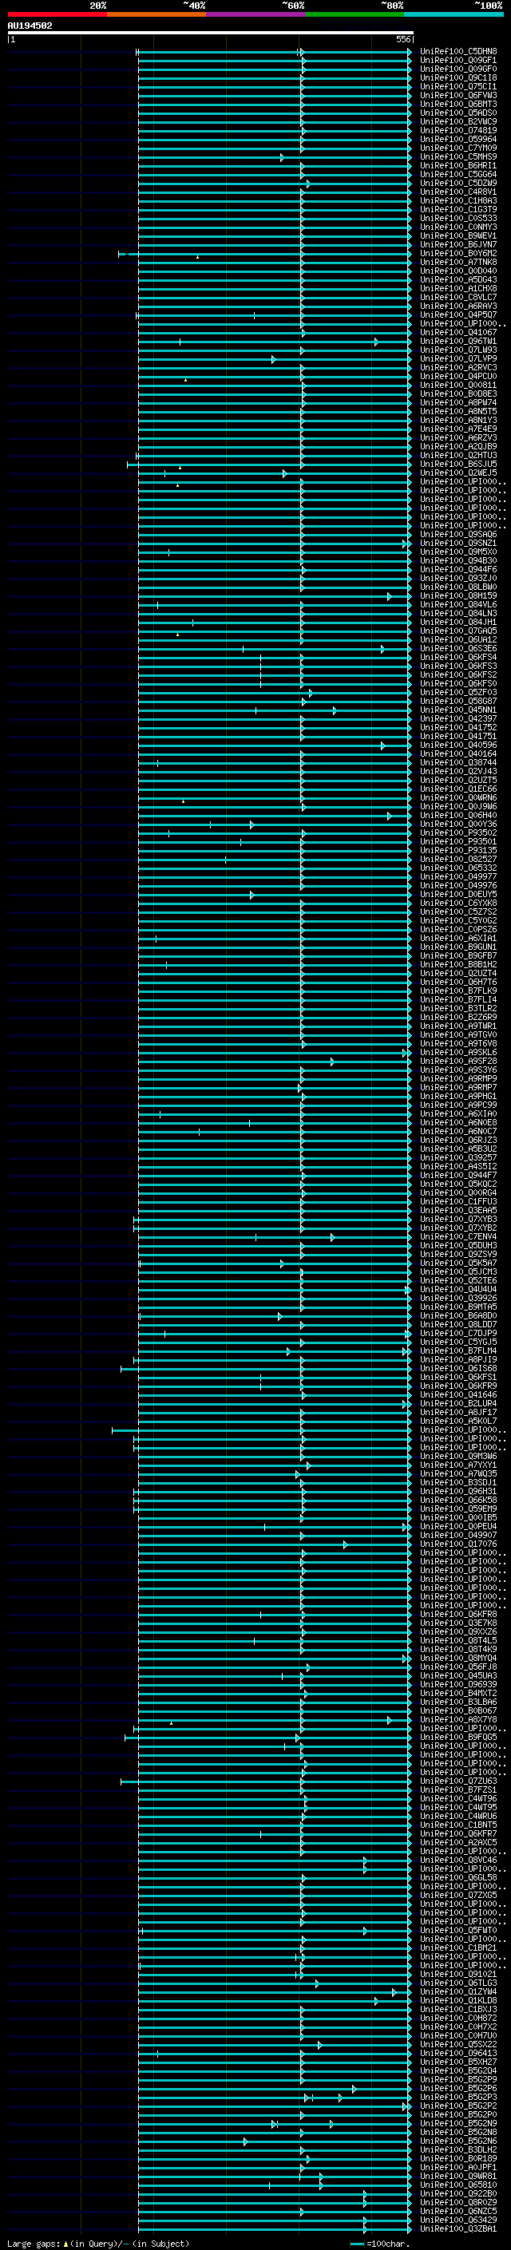The image size is (511, 2250).
Task: View hit UniRef100_Q5K5A7
Action: pyautogui.click(x=458, y=1263)
